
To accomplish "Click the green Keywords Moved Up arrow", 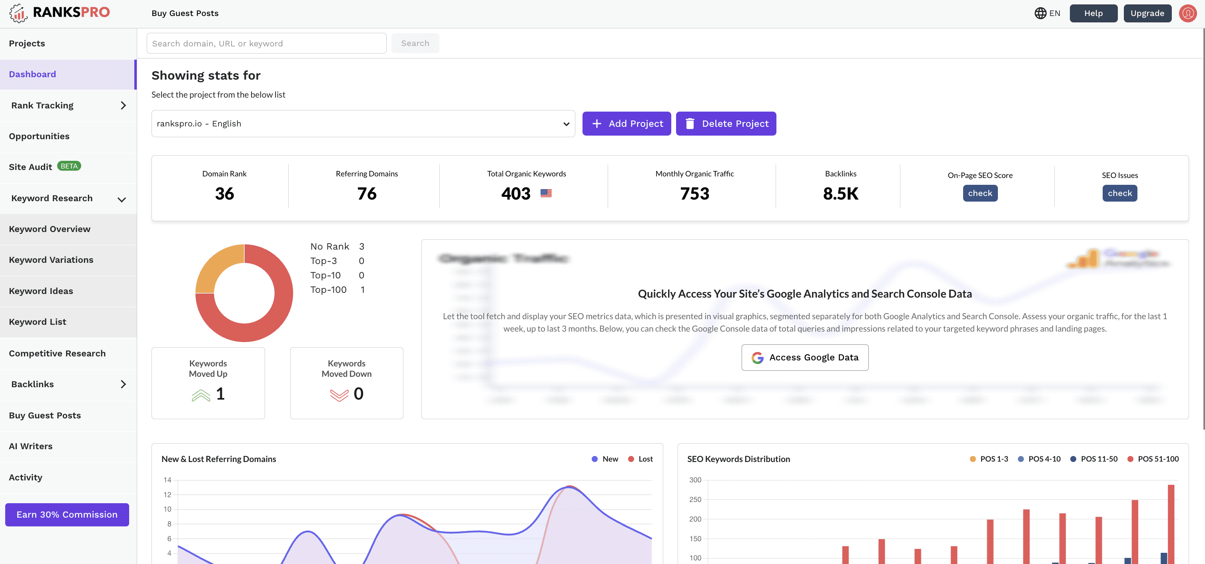I will pos(201,395).
